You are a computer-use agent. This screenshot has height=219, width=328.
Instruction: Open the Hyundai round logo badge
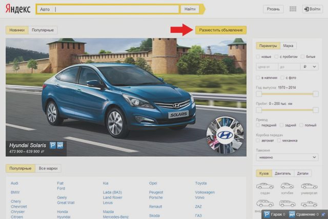click(225, 135)
